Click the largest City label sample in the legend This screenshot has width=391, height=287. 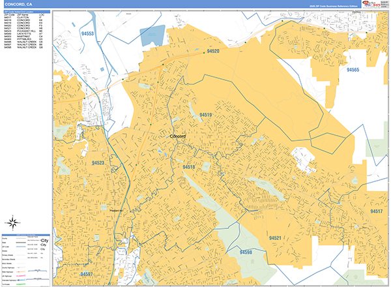click(x=44, y=241)
